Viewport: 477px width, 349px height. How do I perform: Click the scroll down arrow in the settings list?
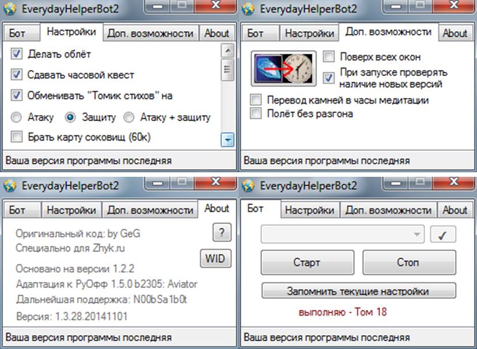pos(228,140)
